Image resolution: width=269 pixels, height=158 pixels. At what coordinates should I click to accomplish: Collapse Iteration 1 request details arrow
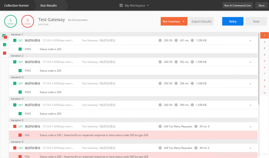pyautogui.click(x=250, y=41)
